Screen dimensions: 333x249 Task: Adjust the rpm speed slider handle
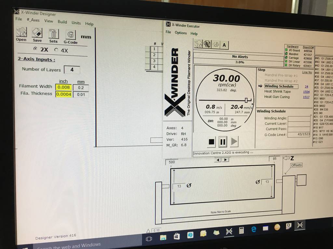(x=246, y=100)
